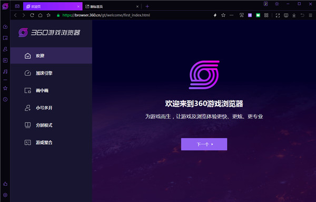Click the lightning speed mode icon
The height and width of the screenshot is (202, 316).
click(215, 15)
